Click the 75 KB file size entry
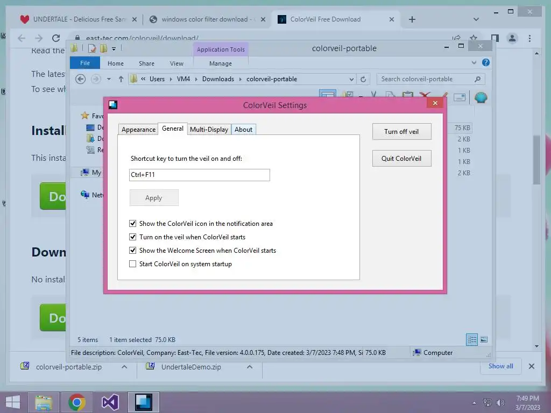The height and width of the screenshot is (413, 551). tap(462, 128)
